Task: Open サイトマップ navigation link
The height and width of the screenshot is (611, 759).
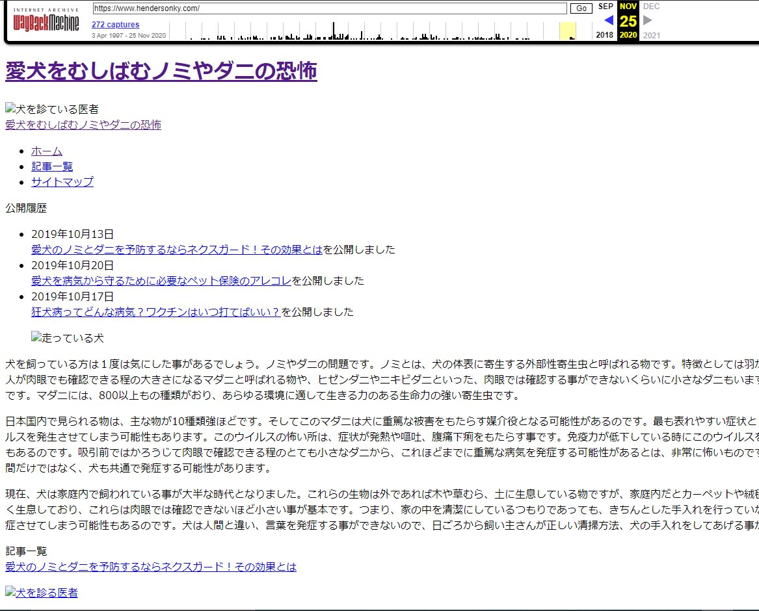Action: pyautogui.click(x=62, y=182)
